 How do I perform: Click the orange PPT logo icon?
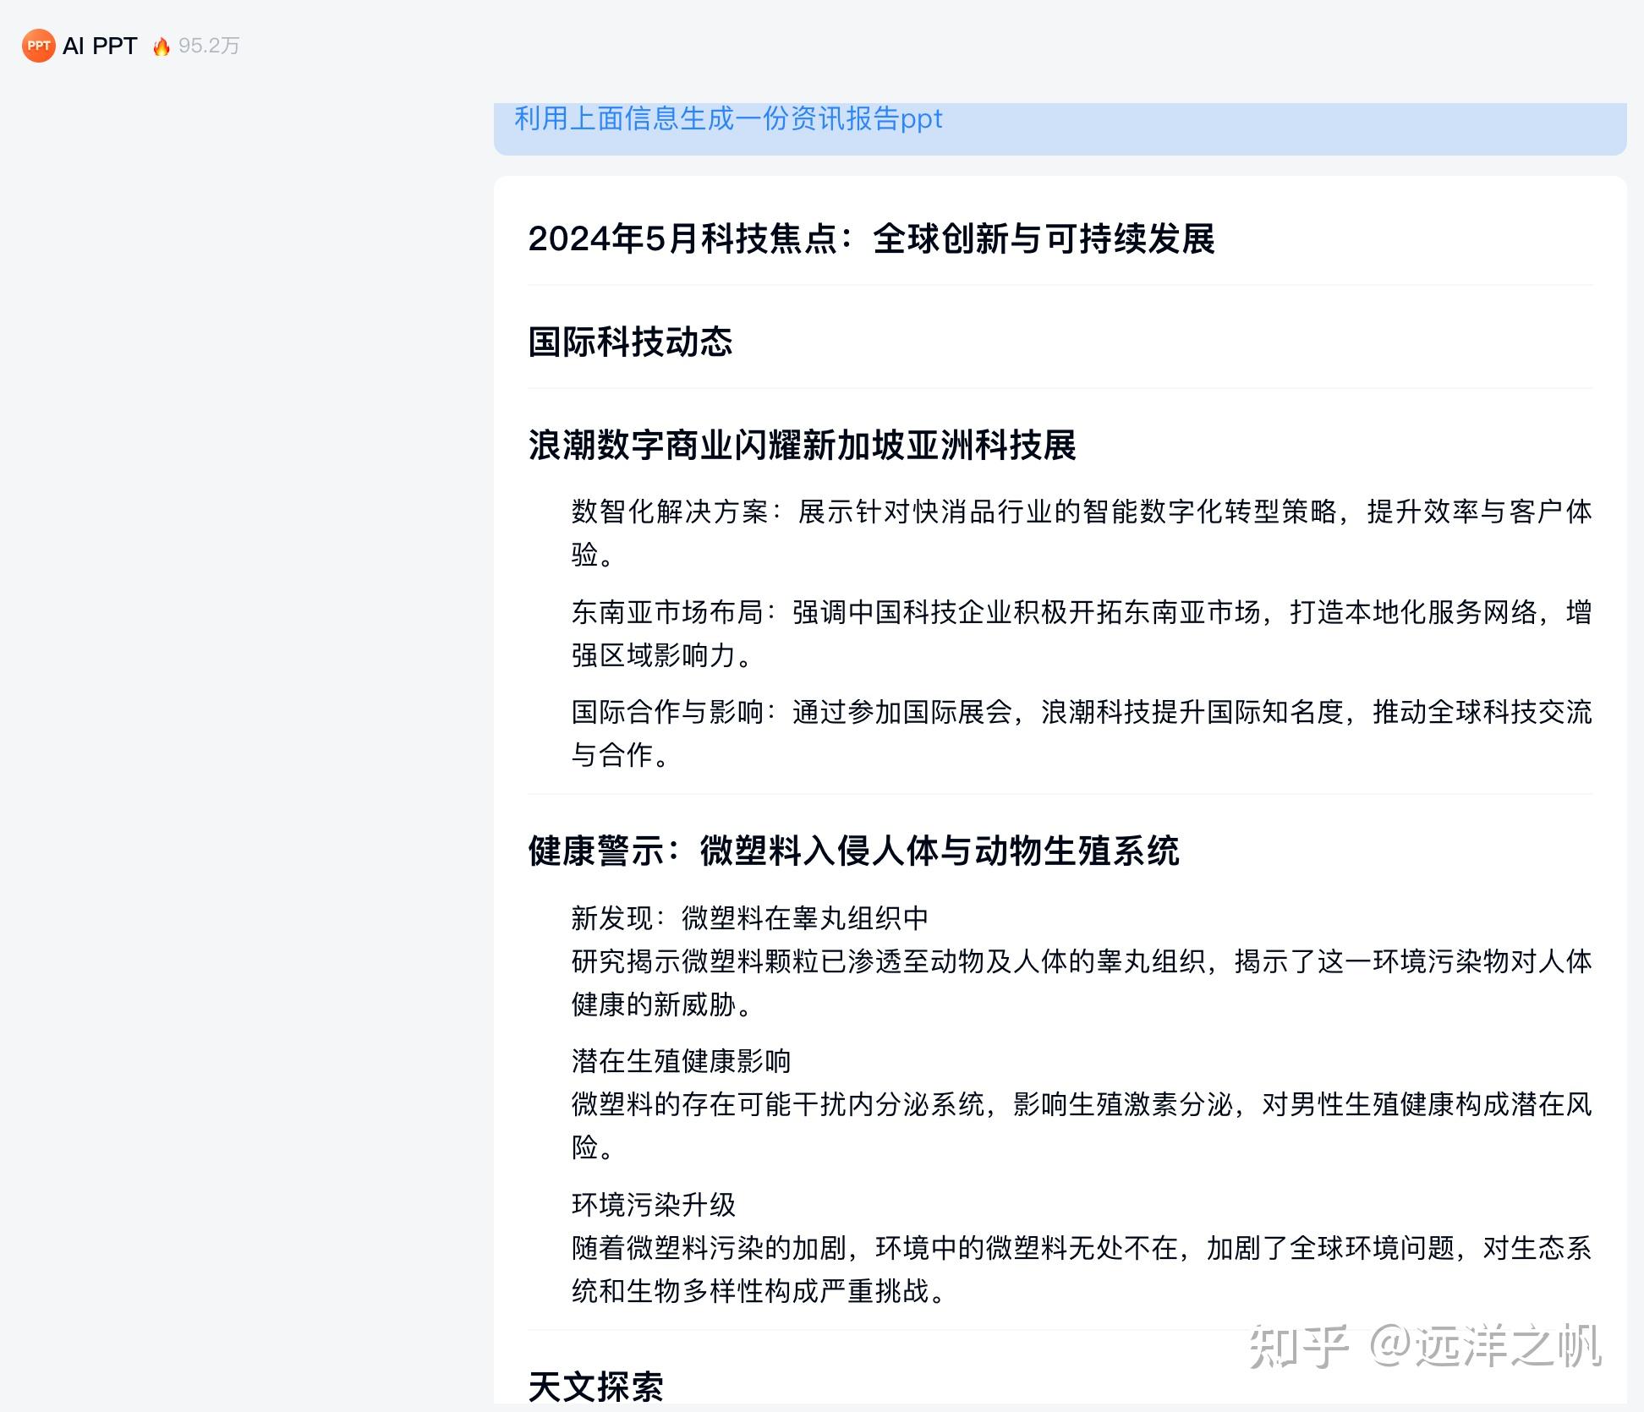(38, 46)
